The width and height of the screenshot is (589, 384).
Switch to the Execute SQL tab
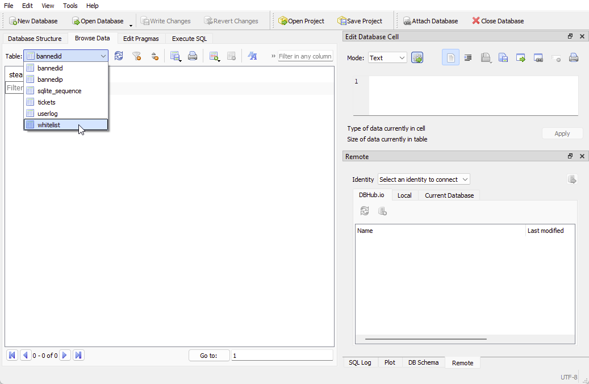[x=189, y=39]
